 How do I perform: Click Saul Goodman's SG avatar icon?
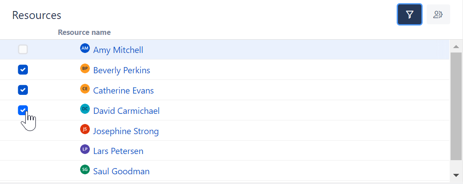pos(85,169)
